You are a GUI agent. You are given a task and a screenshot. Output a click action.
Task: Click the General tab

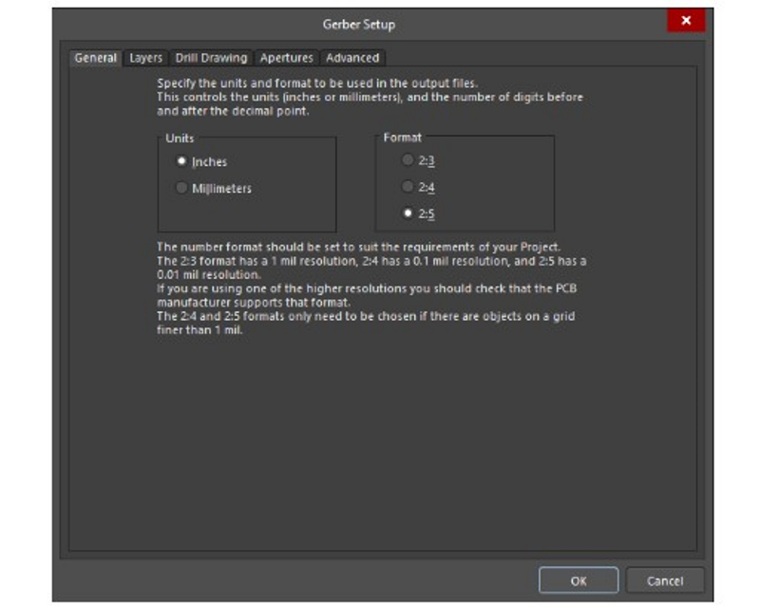(96, 58)
